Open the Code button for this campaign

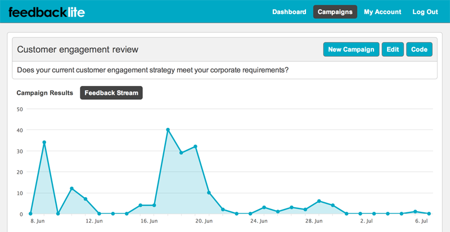[419, 49]
